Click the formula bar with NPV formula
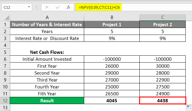This screenshot has width=192, height=111. pyautogui.click(x=134, y=7)
